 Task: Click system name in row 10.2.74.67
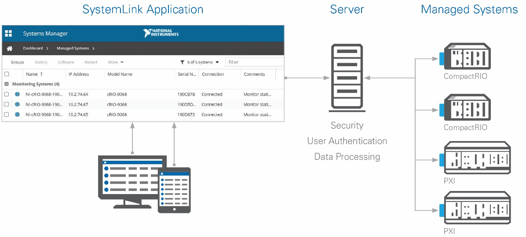44,104
